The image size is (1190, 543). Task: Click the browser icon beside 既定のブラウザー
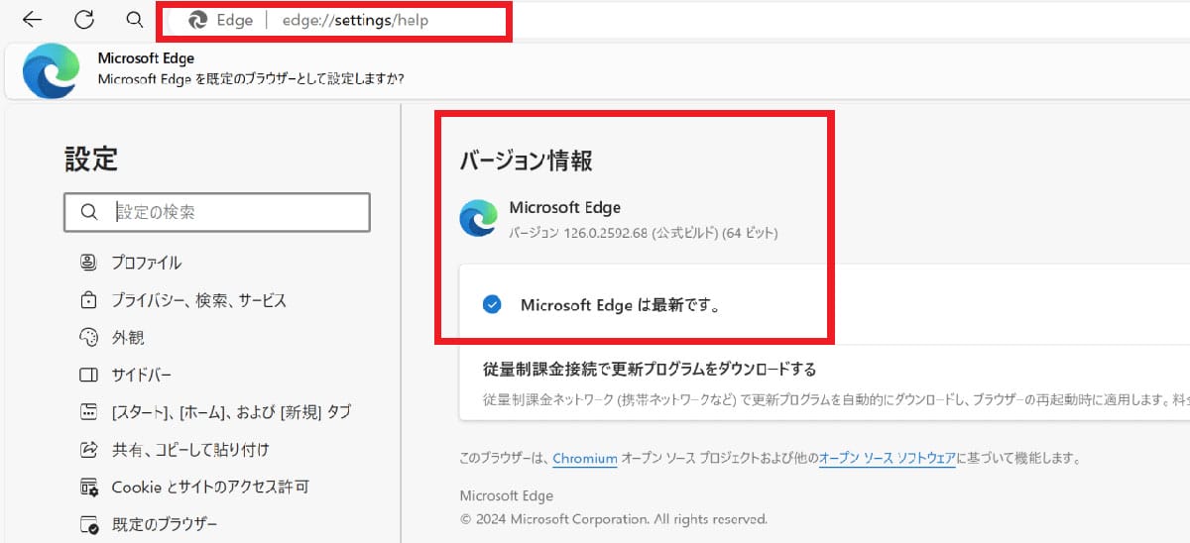pos(89,525)
